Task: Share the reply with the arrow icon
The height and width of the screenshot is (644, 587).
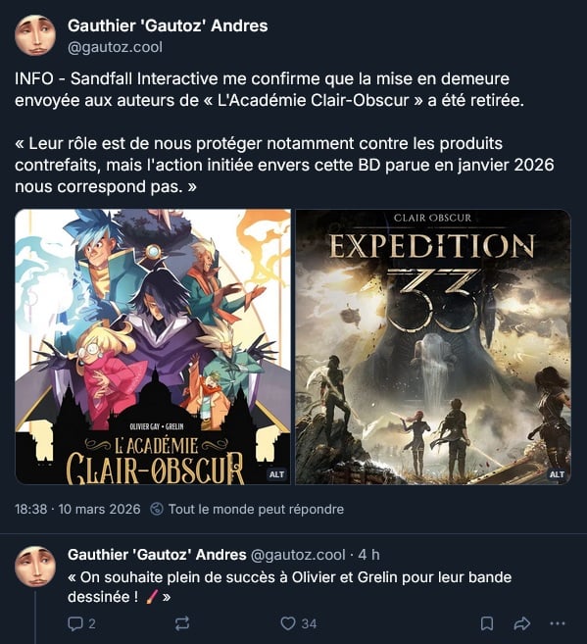Action: point(522,623)
